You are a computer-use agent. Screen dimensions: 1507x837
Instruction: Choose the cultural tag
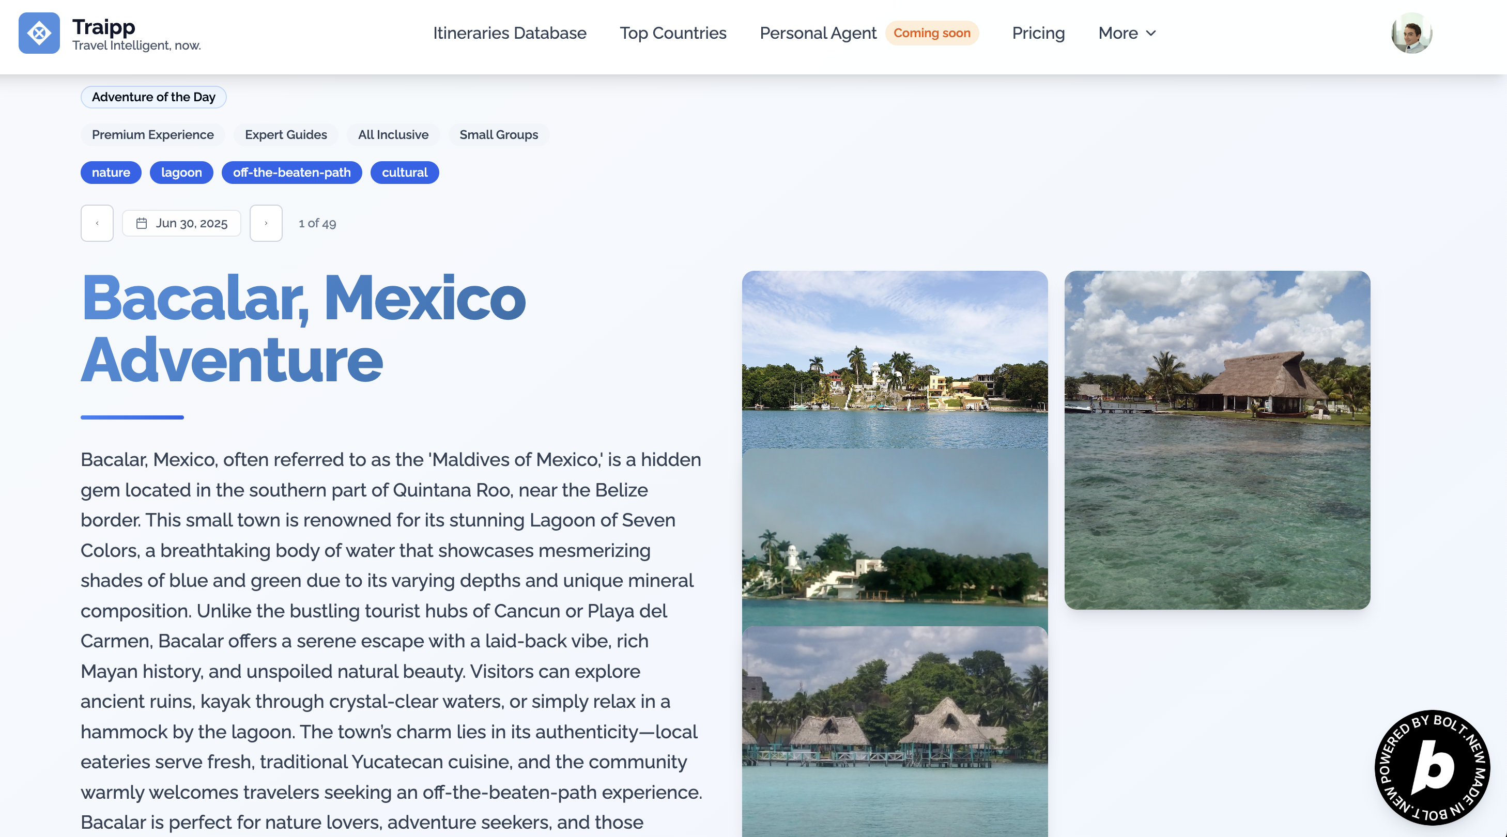(404, 173)
